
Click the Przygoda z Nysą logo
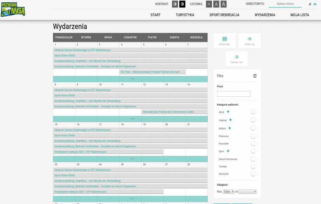click(13, 9)
